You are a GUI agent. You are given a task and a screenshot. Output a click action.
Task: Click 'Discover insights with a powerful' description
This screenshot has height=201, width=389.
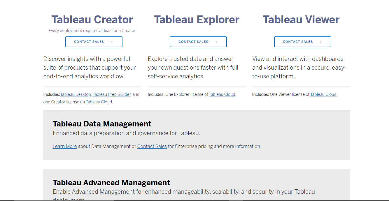(x=90, y=68)
